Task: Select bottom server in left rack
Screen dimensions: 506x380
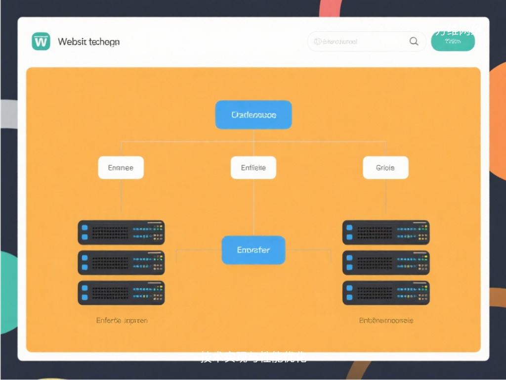Action: click(122, 292)
